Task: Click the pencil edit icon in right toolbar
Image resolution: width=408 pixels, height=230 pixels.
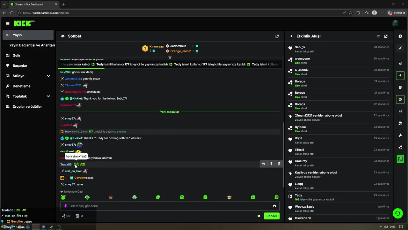Action: pos(400,48)
